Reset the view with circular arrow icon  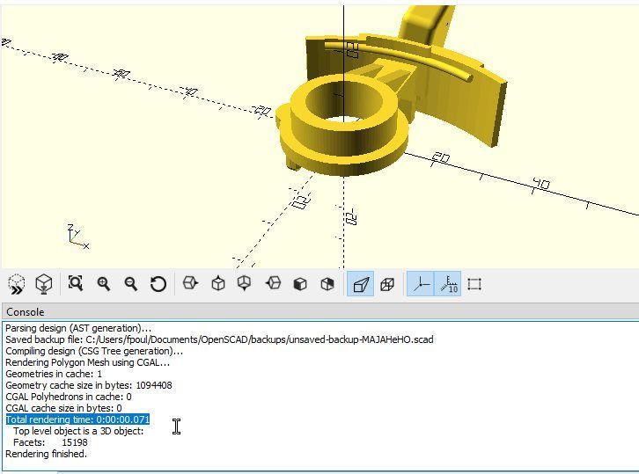pyautogui.click(x=158, y=284)
